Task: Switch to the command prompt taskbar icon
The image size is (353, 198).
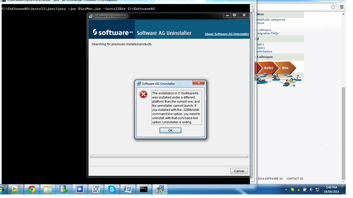Action: pyautogui.click(x=144, y=189)
